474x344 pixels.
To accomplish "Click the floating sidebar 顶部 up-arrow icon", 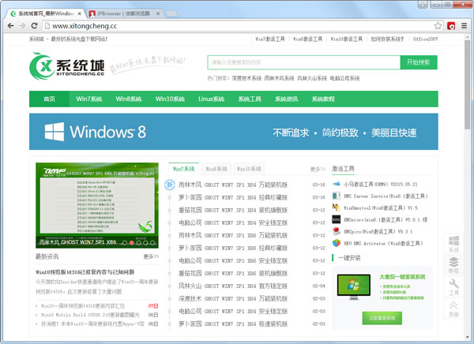I will (x=453, y=308).
